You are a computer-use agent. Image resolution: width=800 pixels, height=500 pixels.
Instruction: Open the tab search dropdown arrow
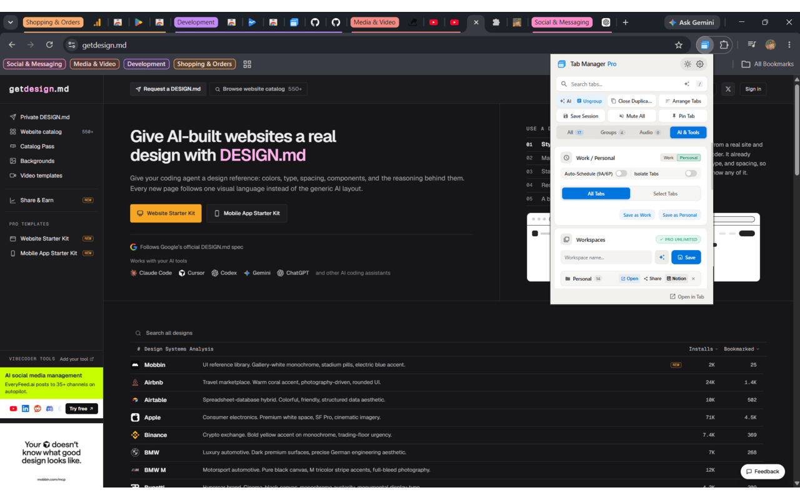pos(11,22)
